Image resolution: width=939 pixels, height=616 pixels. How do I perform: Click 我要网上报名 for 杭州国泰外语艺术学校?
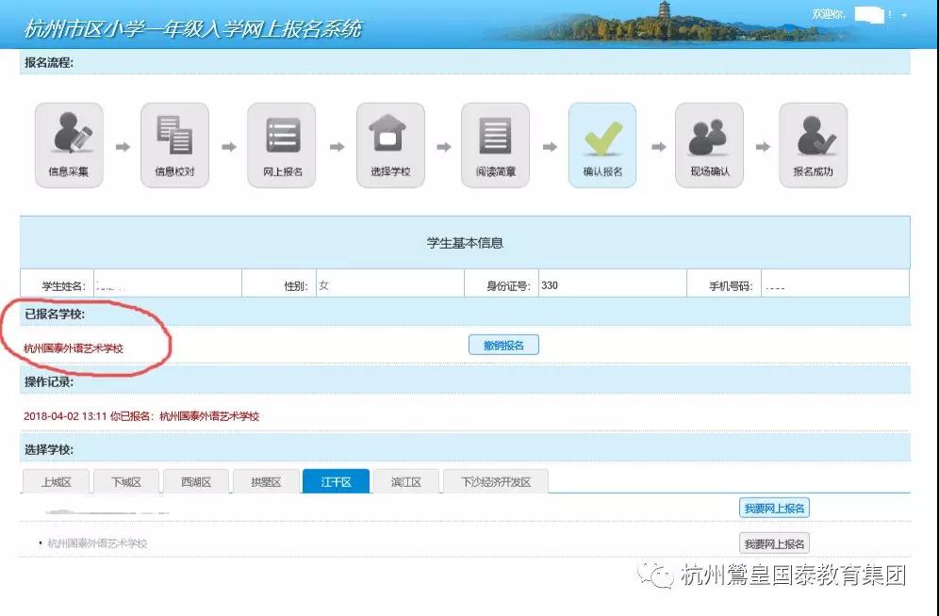click(x=774, y=543)
